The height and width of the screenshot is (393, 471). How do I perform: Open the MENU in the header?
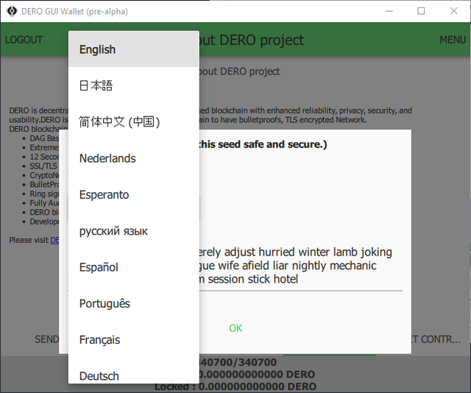pyautogui.click(x=453, y=40)
